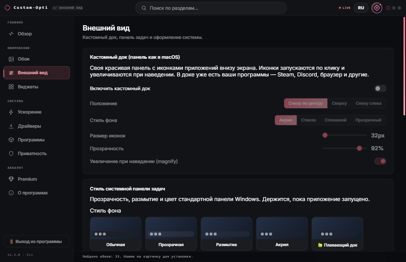Click the Программы box icon
This screenshot has height=262, width=406.
tap(11, 140)
